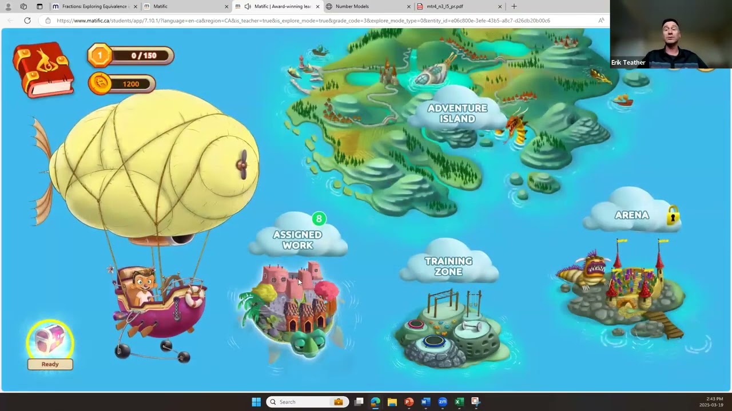Click the Erik Teather video thumbnail
This screenshot has width=732, height=411.
click(671, 34)
